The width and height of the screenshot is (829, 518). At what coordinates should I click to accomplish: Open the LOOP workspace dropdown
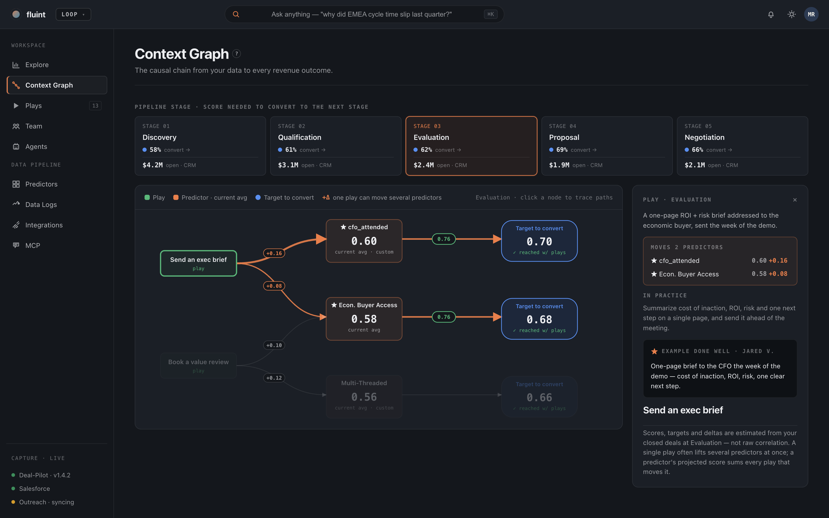(73, 15)
